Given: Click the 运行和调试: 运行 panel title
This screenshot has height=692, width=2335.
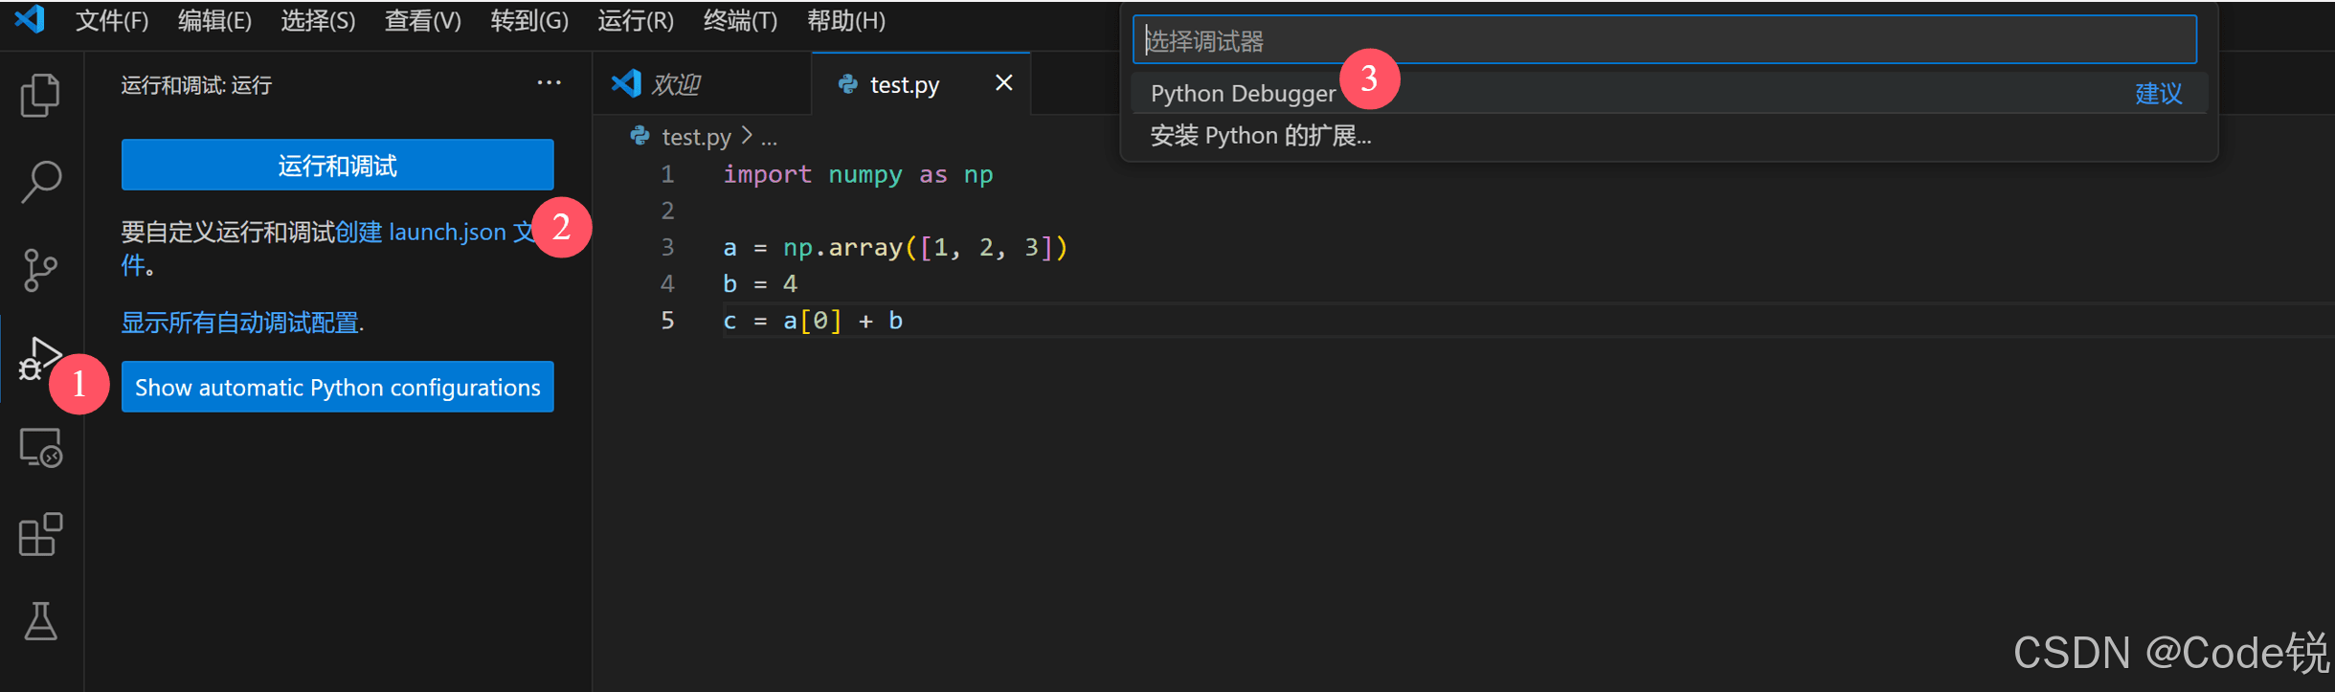Looking at the screenshot, I should point(196,85).
